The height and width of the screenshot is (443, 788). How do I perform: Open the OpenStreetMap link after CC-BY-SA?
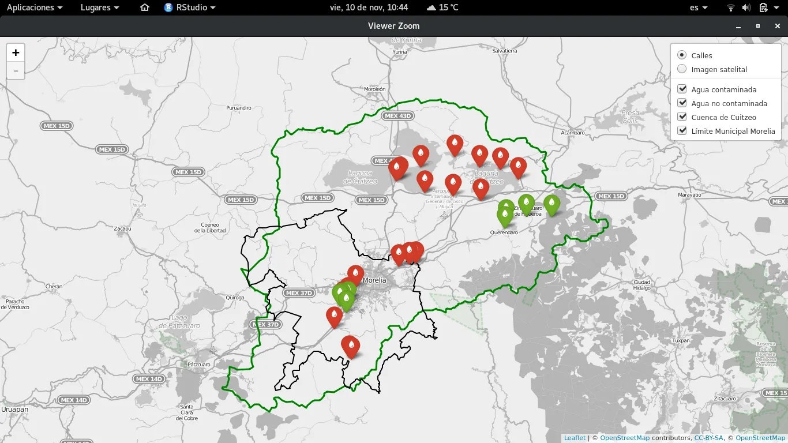[760, 438]
